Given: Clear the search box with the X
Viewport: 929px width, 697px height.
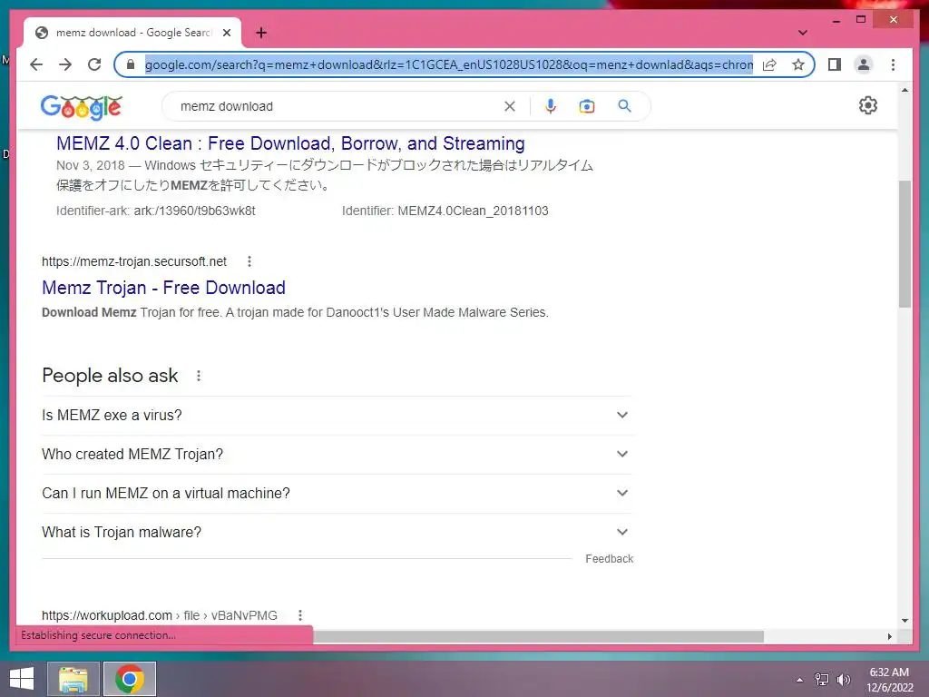Looking at the screenshot, I should pyautogui.click(x=510, y=106).
